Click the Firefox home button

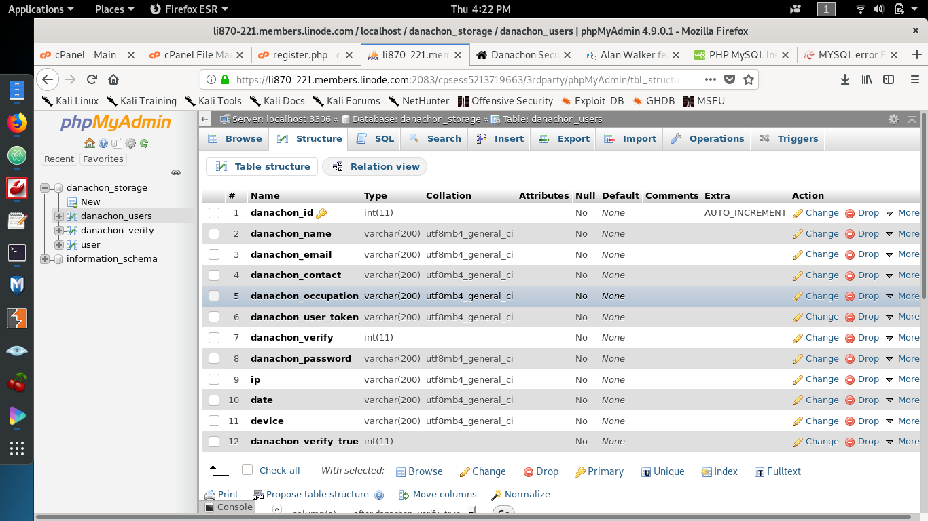(x=113, y=79)
